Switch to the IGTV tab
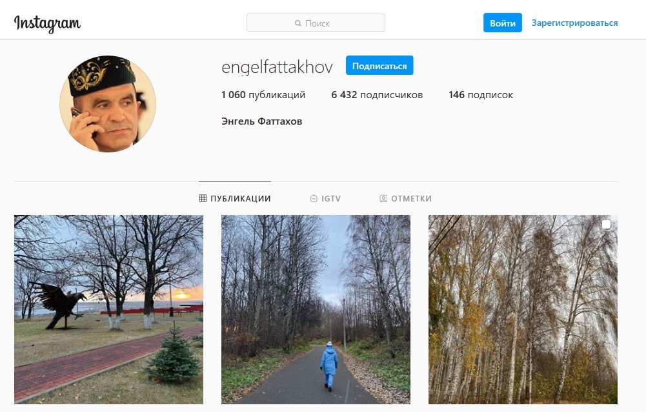Image resolution: width=646 pixels, height=412 pixels. pos(325,198)
